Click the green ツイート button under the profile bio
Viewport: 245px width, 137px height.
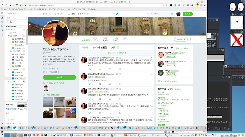[59, 77]
